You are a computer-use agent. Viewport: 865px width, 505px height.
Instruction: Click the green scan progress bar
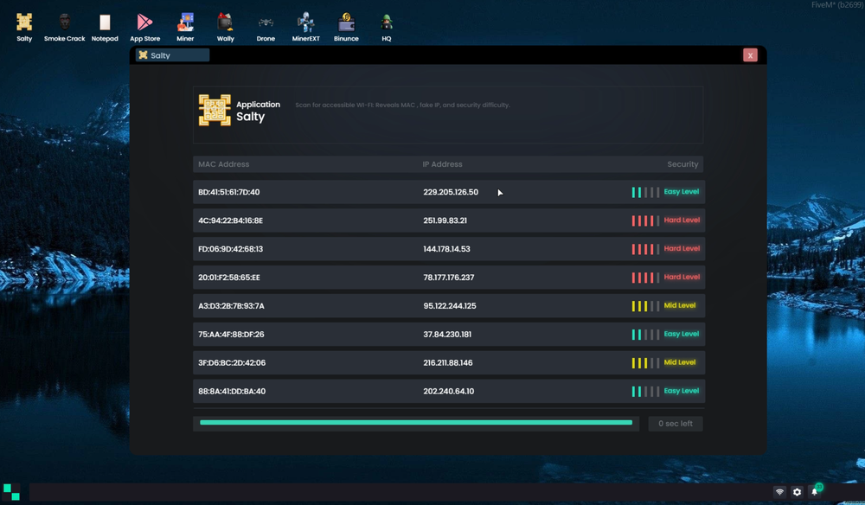(415, 423)
